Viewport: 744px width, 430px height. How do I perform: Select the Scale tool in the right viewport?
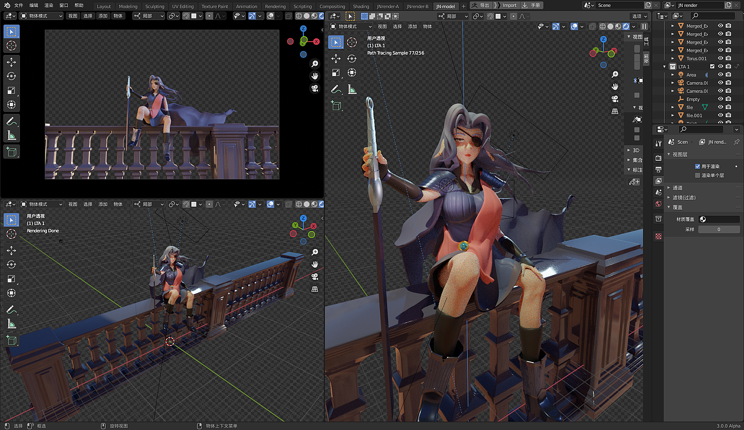pyautogui.click(x=336, y=73)
